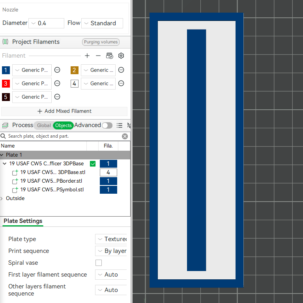The image size is (303, 303).
Task: Open the nozzle Diameter dropdown
Action: coord(47,23)
